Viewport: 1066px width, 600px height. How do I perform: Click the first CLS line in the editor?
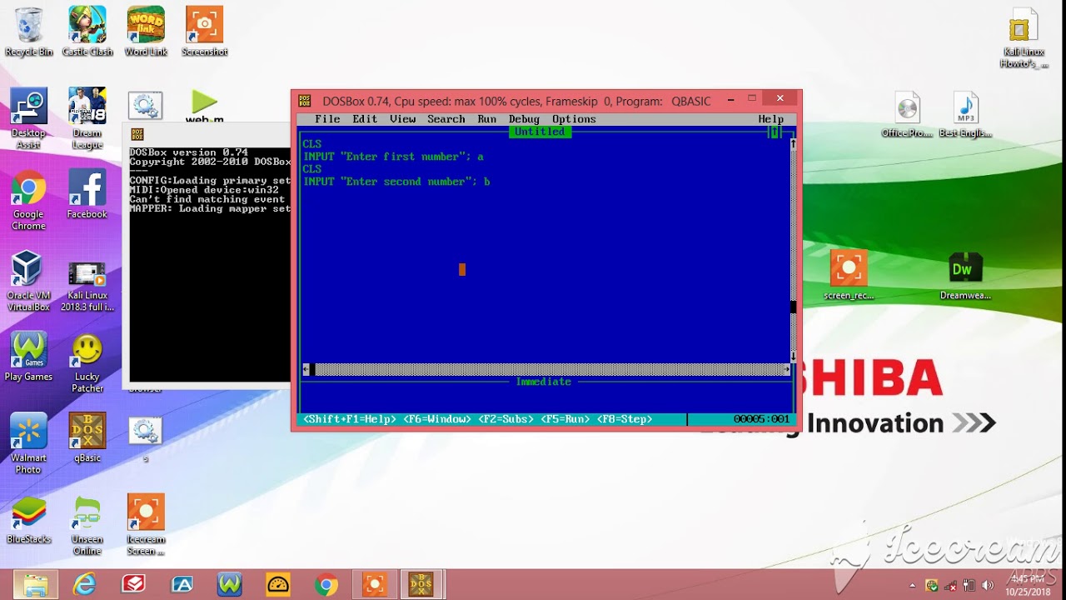312,144
